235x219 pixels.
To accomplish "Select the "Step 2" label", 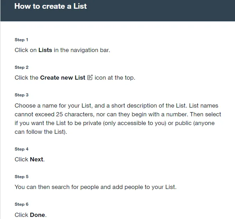I will pyautogui.click(x=22, y=67).
